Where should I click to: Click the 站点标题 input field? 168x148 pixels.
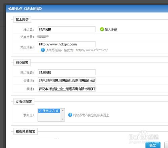pyautogui.click(x=67, y=72)
